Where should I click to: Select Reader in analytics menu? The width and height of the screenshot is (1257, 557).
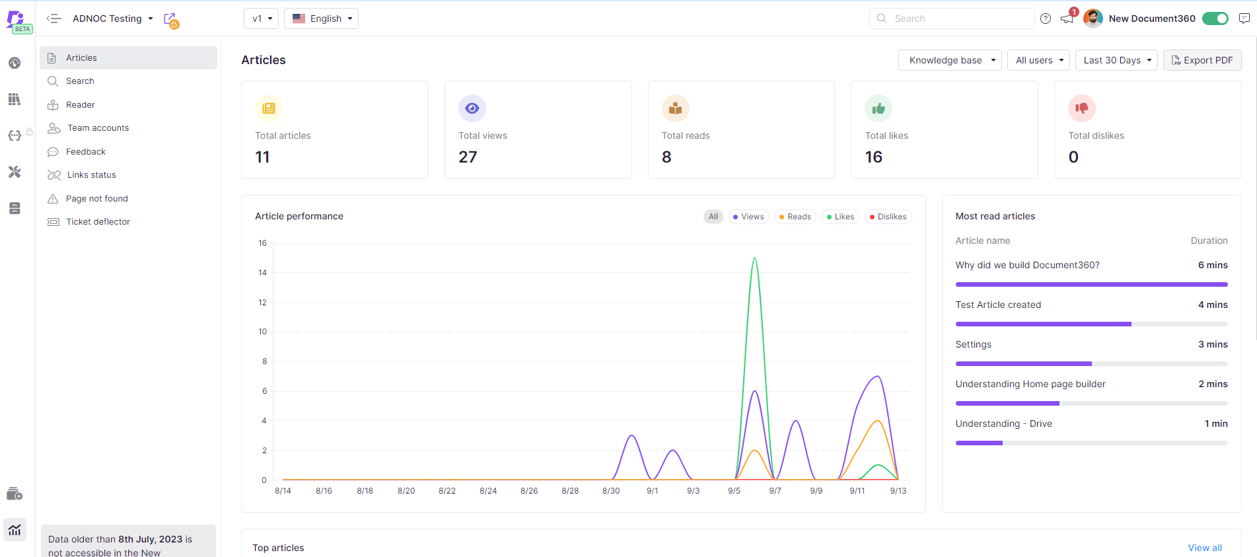pos(128,104)
